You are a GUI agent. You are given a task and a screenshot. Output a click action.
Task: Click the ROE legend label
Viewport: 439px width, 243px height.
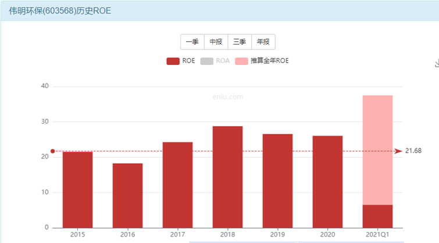tap(188, 61)
